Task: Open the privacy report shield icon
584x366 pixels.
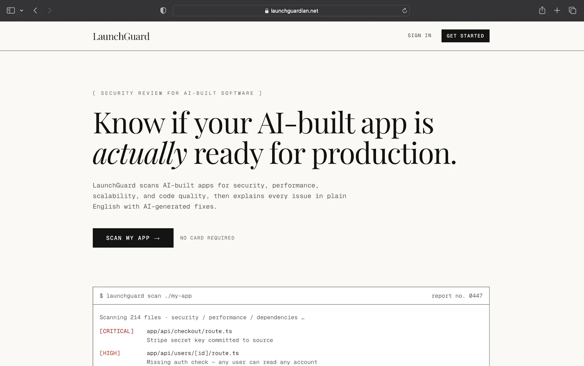Action: (163, 11)
